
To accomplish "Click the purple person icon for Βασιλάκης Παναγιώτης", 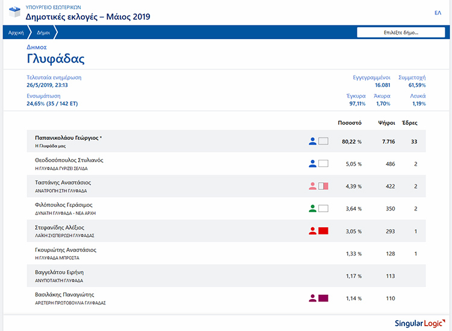I will tap(312, 298).
